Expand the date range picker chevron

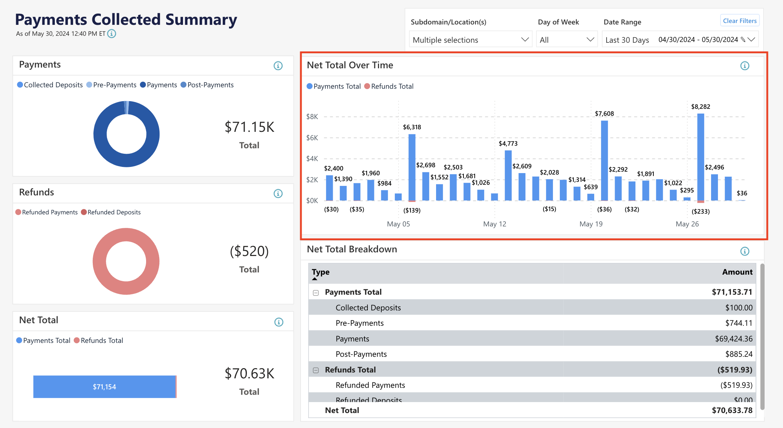pos(752,39)
